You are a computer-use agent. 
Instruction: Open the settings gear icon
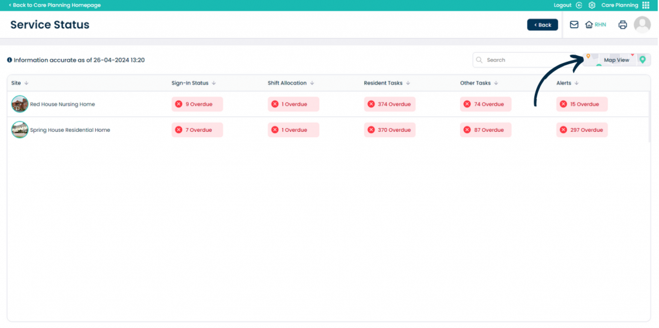pos(592,5)
